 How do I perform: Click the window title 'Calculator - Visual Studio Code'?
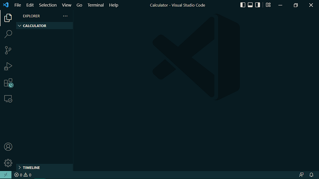click(177, 5)
